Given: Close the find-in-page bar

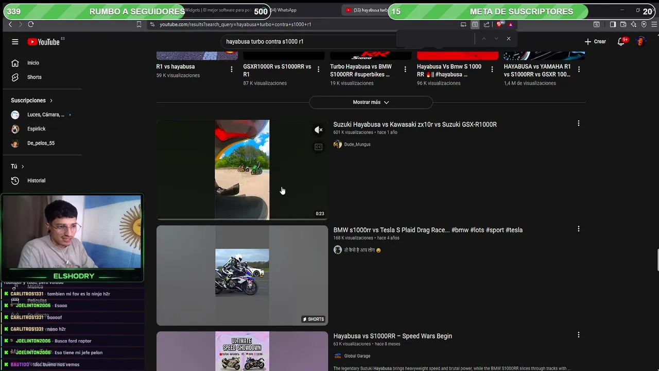Looking at the screenshot, I should pyautogui.click(x=509, y=39).
